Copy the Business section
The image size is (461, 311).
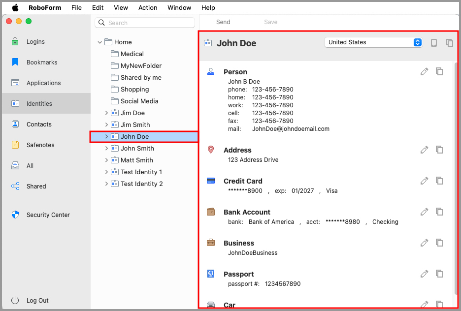[x=439, y=243]
